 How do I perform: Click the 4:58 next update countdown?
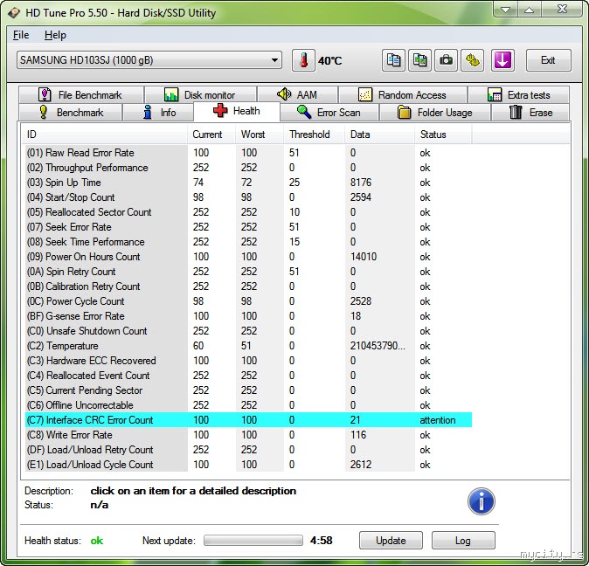coord(322,541)
